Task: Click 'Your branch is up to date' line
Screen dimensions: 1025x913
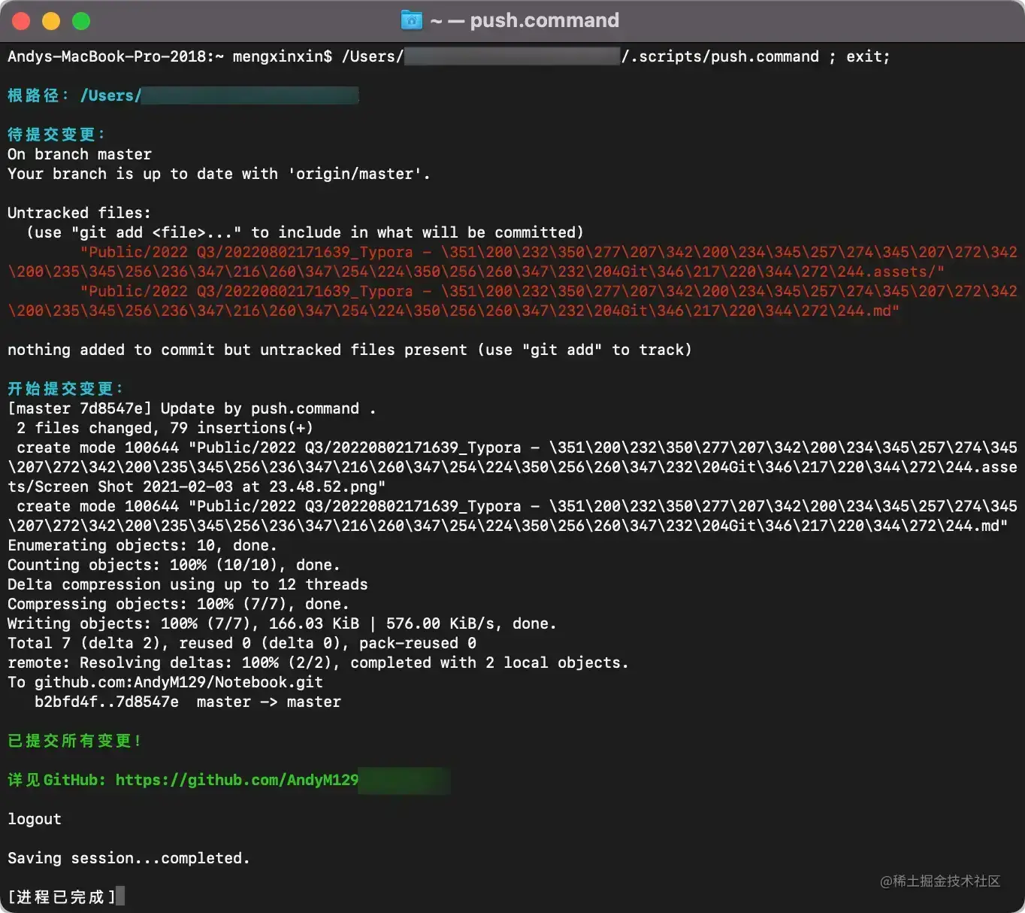Action: (x=219, y=174)
